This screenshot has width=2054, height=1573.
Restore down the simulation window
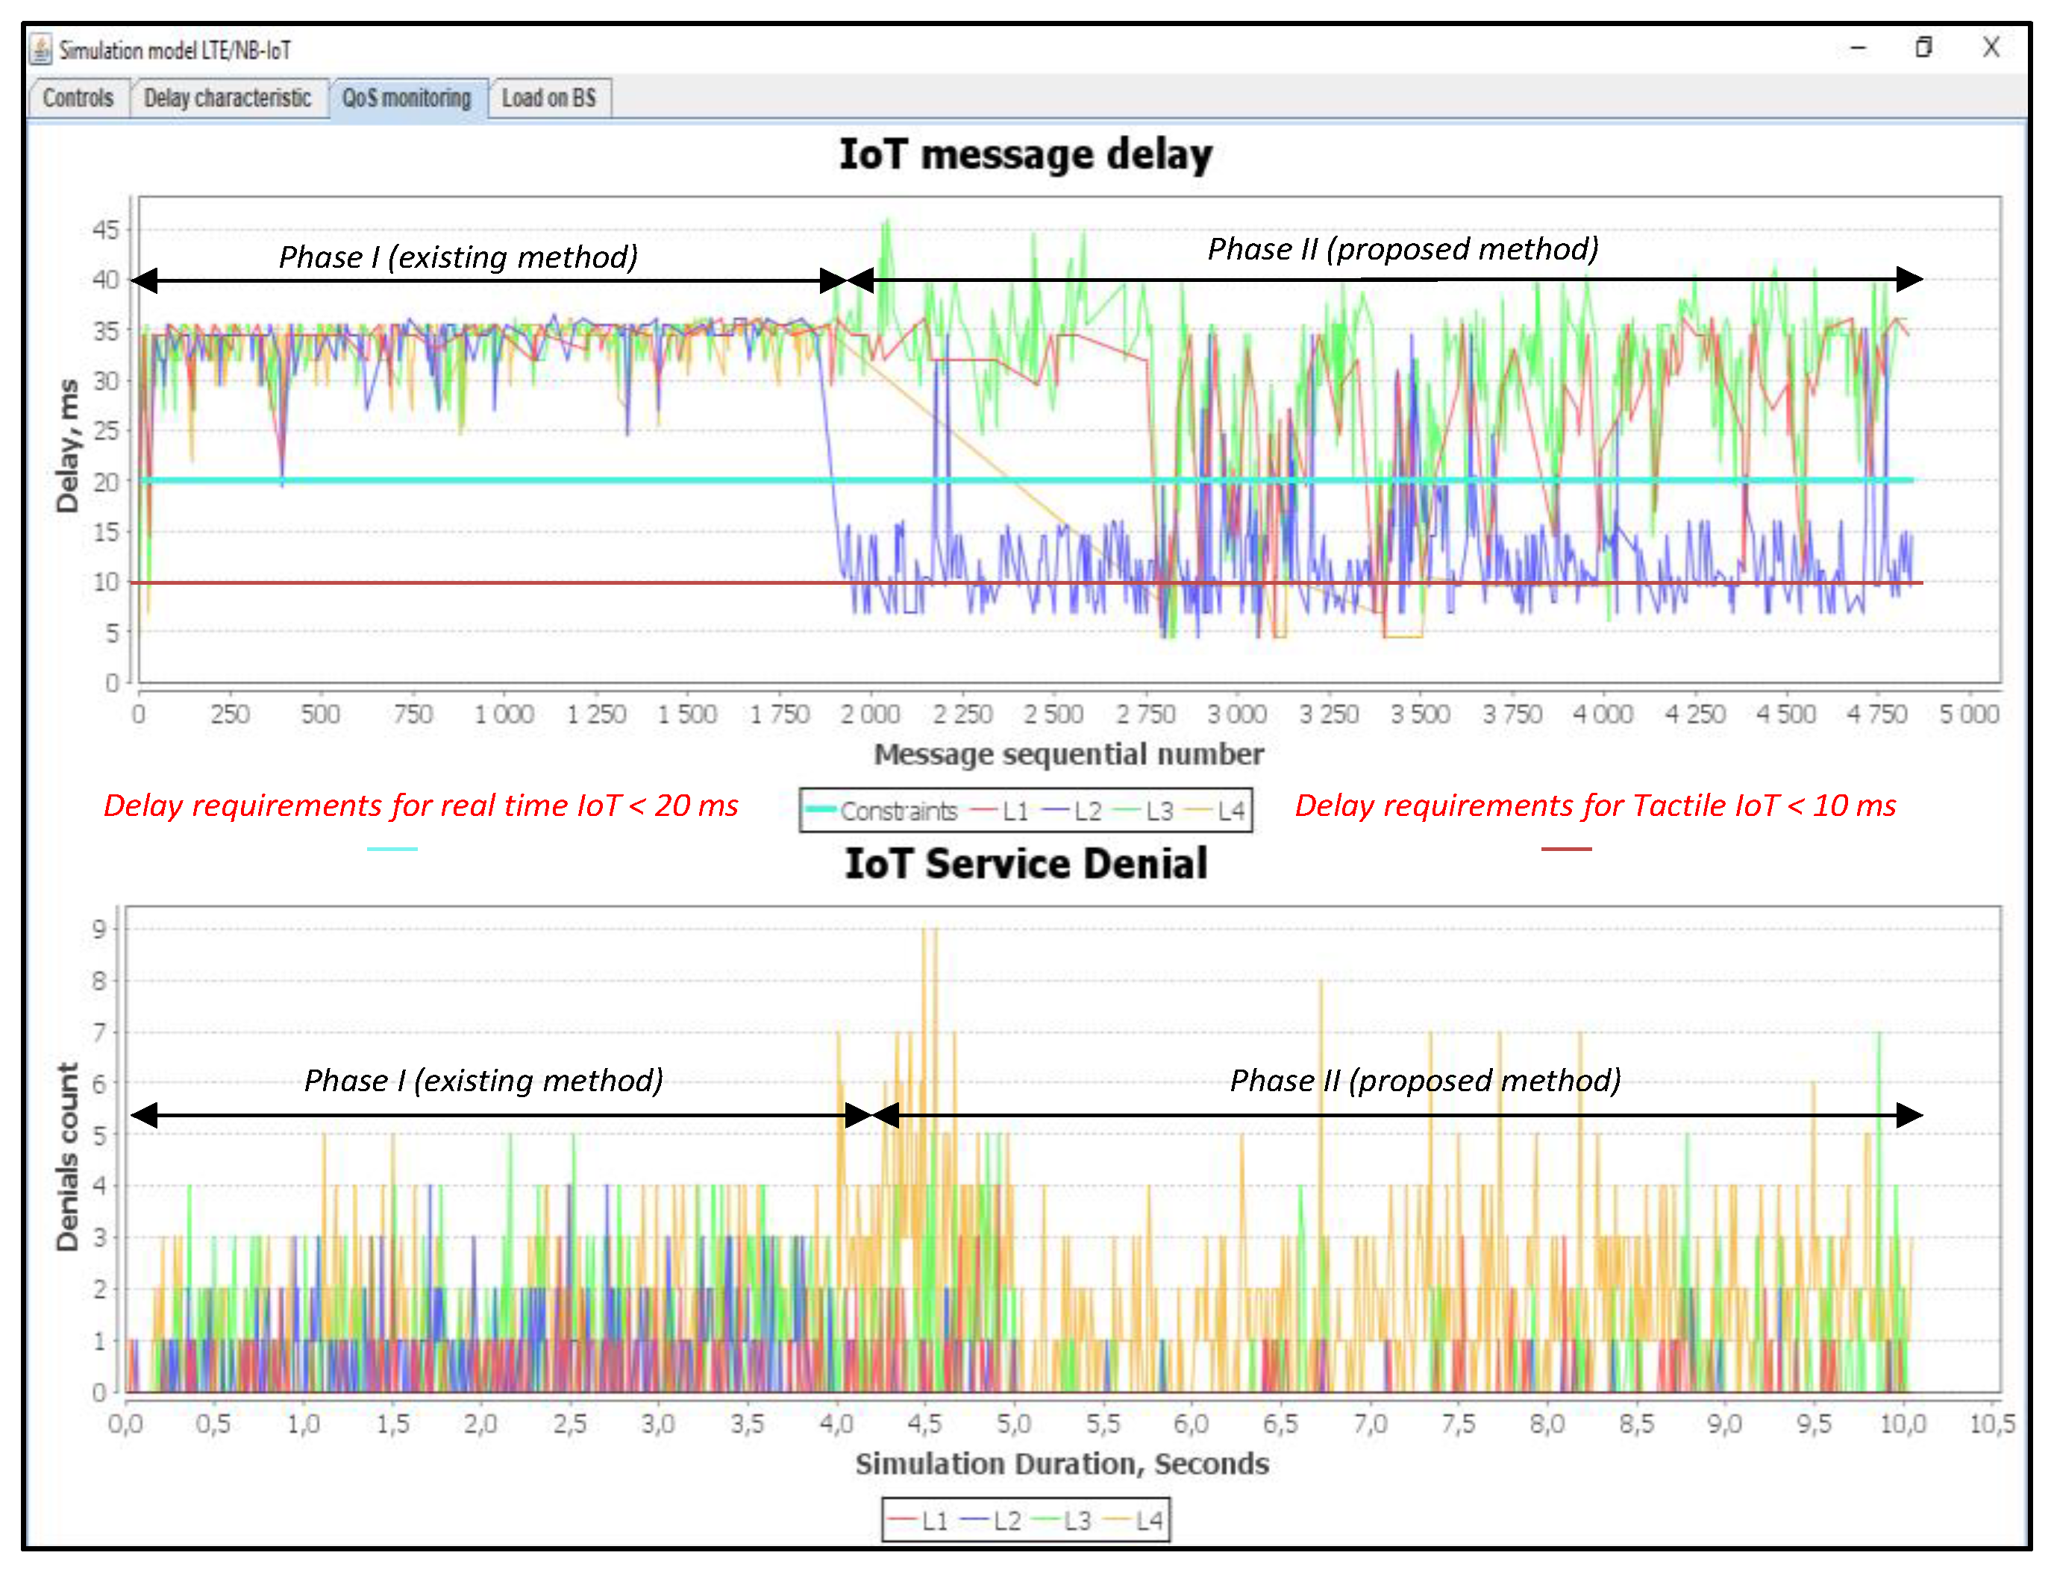click(x=1924, y=48)
